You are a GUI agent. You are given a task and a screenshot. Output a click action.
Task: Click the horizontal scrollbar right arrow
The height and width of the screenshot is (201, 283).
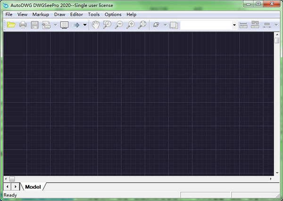click(x=271, y=179)
